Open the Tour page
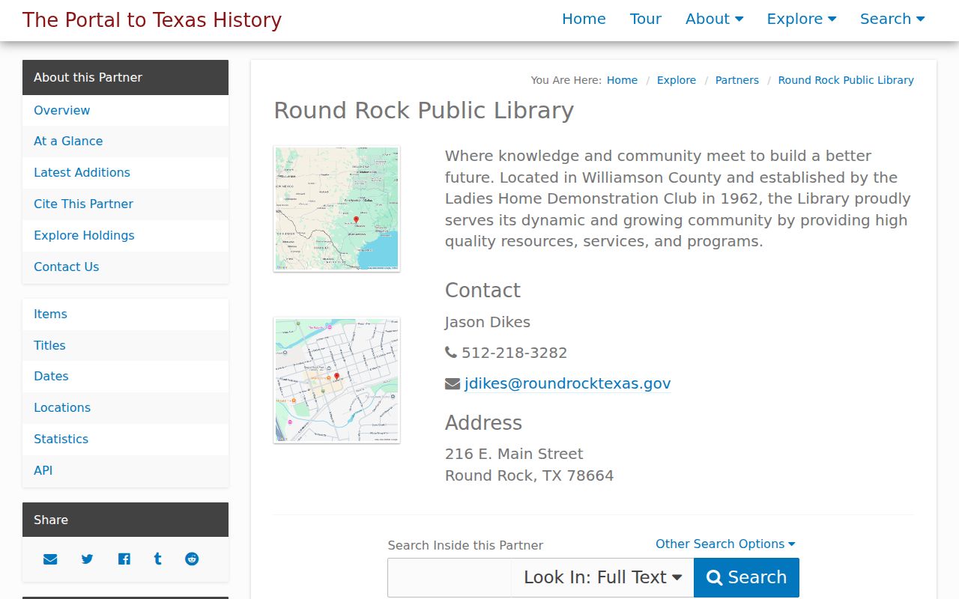Viewport: 959px width, 599px height. click(x=646, y=19)
